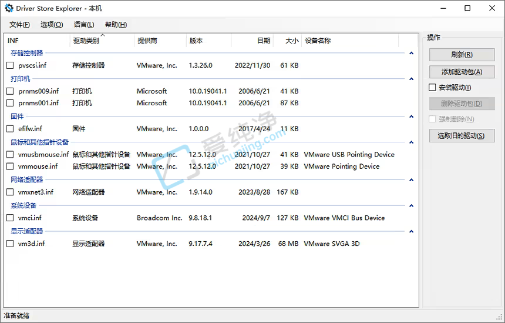This screenshot has width=505, height=323.
Task: Click the Driver Store Explorer gear icon
Action: coord(9,8)
